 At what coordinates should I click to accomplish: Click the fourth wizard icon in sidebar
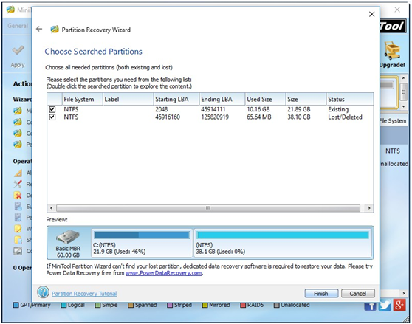click(x=18, y=144)
